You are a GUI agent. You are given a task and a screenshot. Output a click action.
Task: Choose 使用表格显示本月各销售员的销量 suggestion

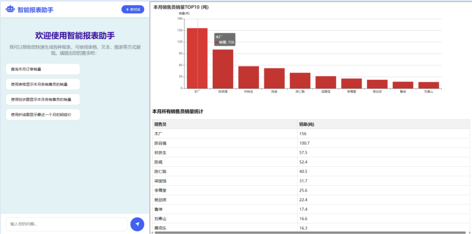click(x=43, y=84)
